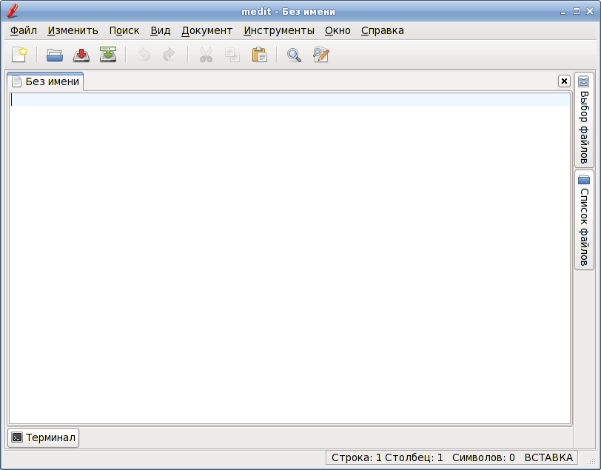Click the Символов: 0 status text

click(483, 457)
